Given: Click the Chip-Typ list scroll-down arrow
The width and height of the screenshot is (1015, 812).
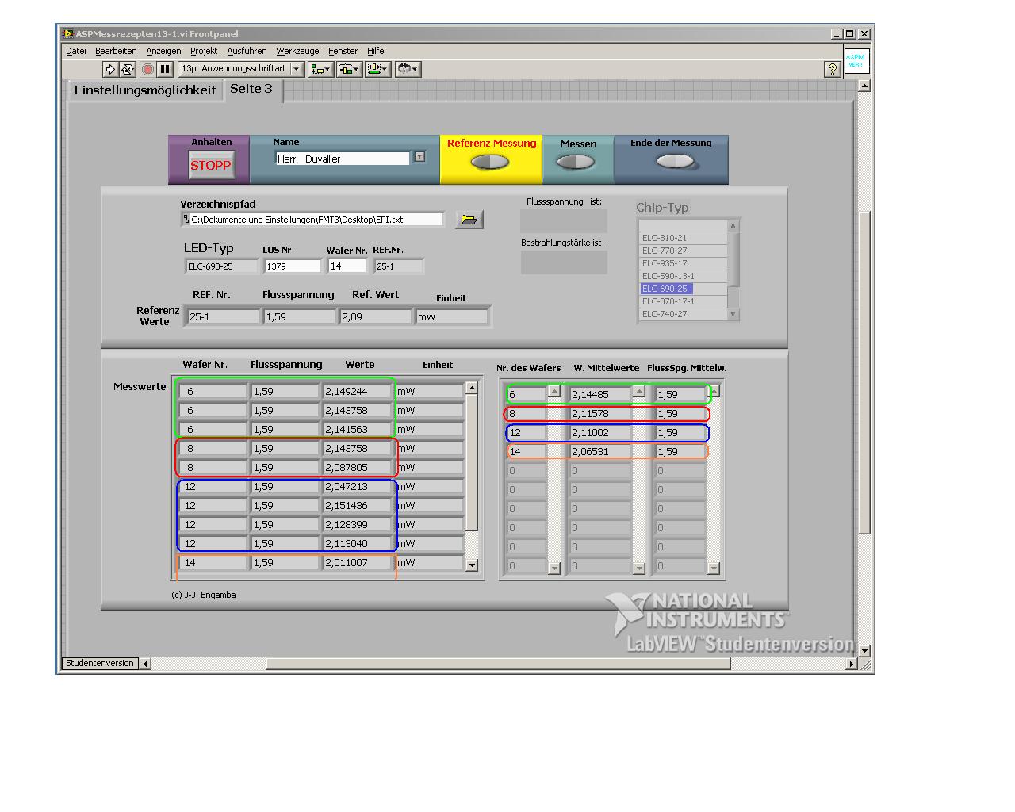Looking at the screenshot, I should coord(733,314).
